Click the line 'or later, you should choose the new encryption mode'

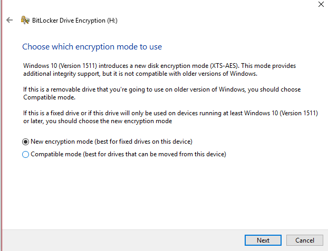tap(98, 121)
